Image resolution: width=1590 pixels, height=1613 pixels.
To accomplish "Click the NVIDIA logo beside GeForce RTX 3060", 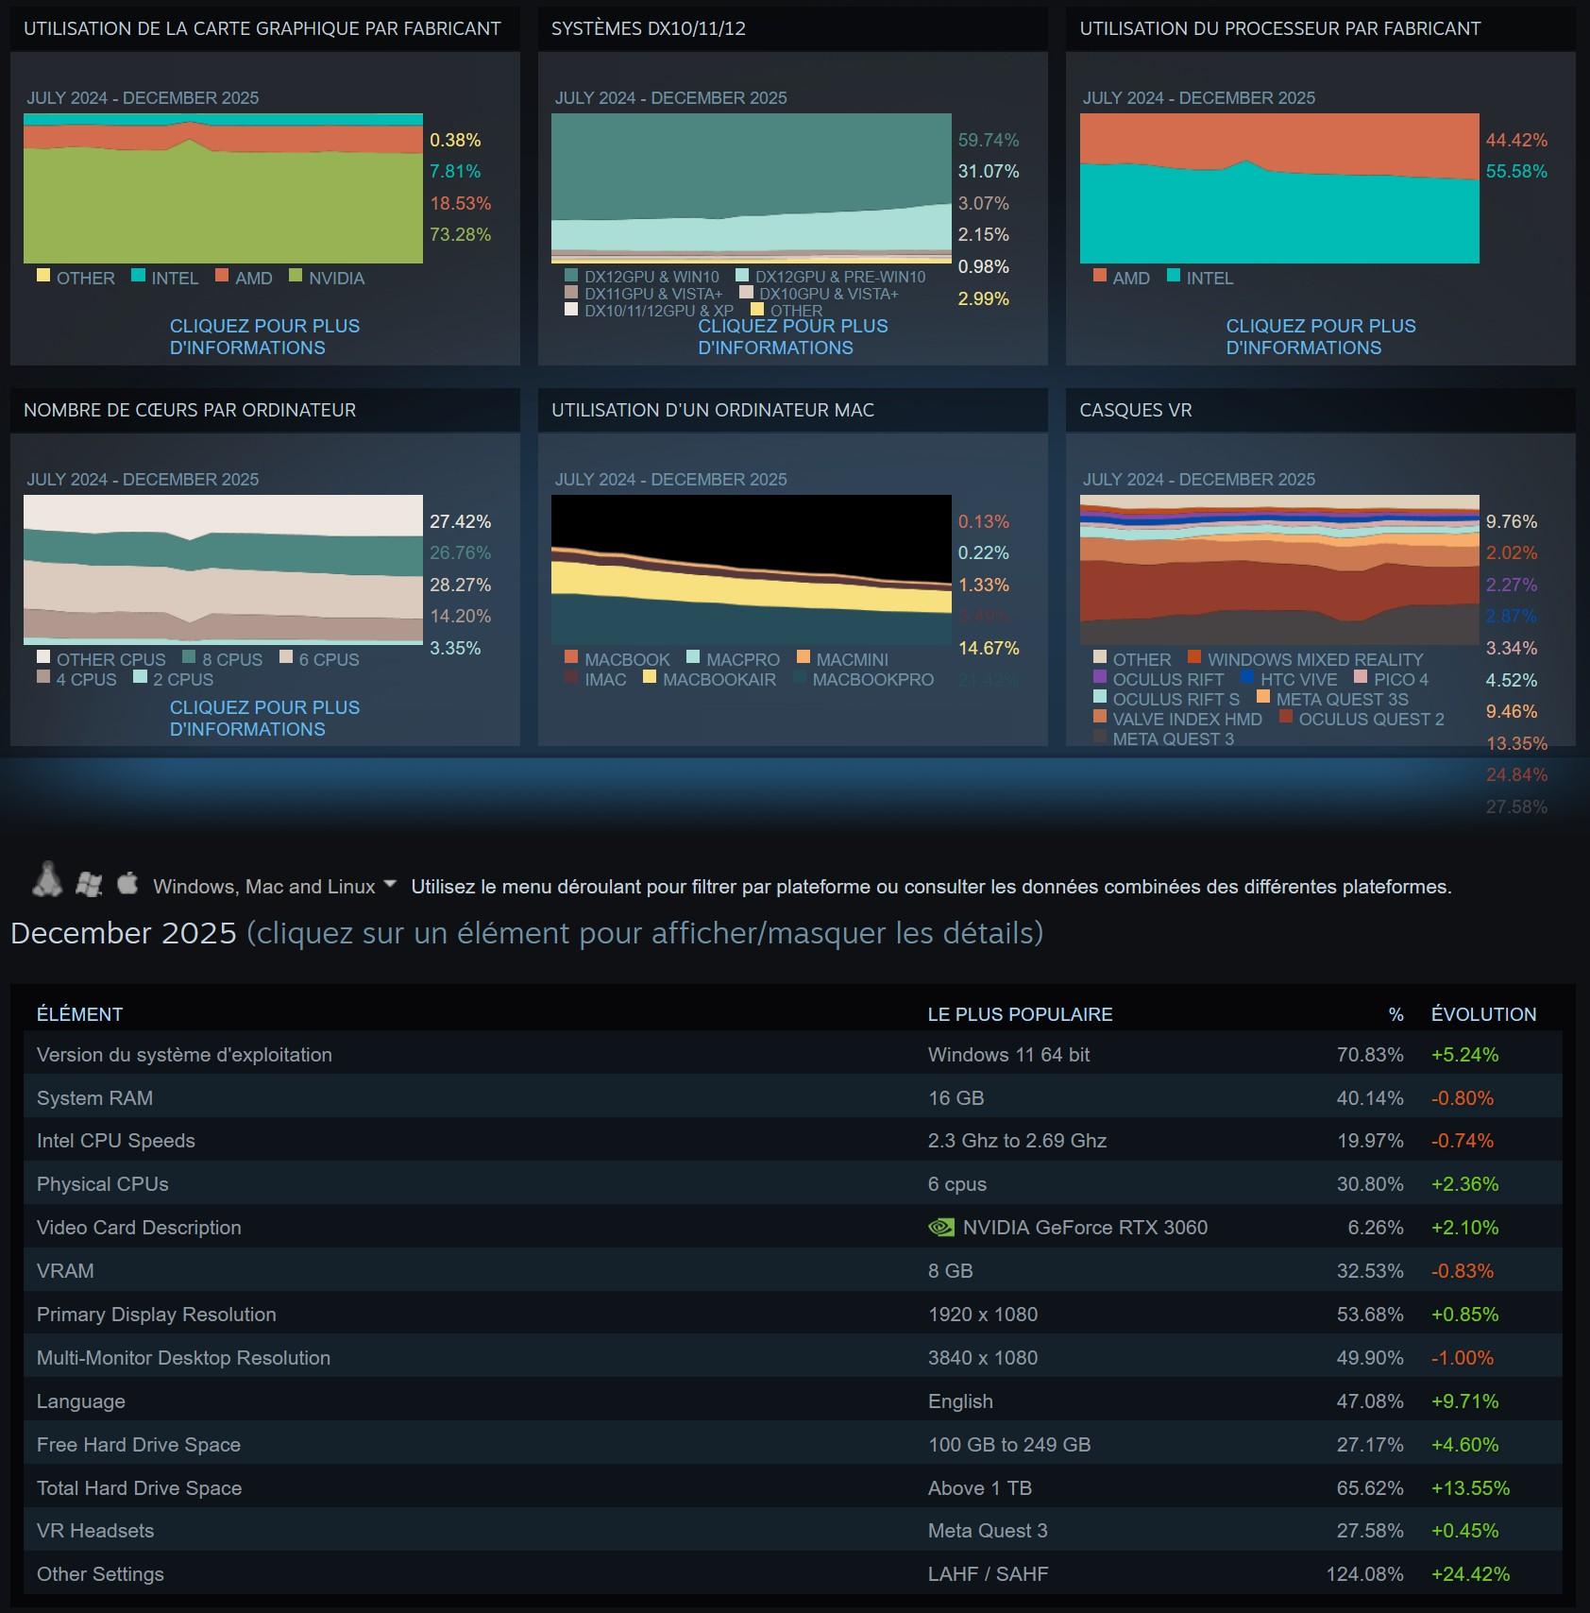I will (x=941, y=1228).
